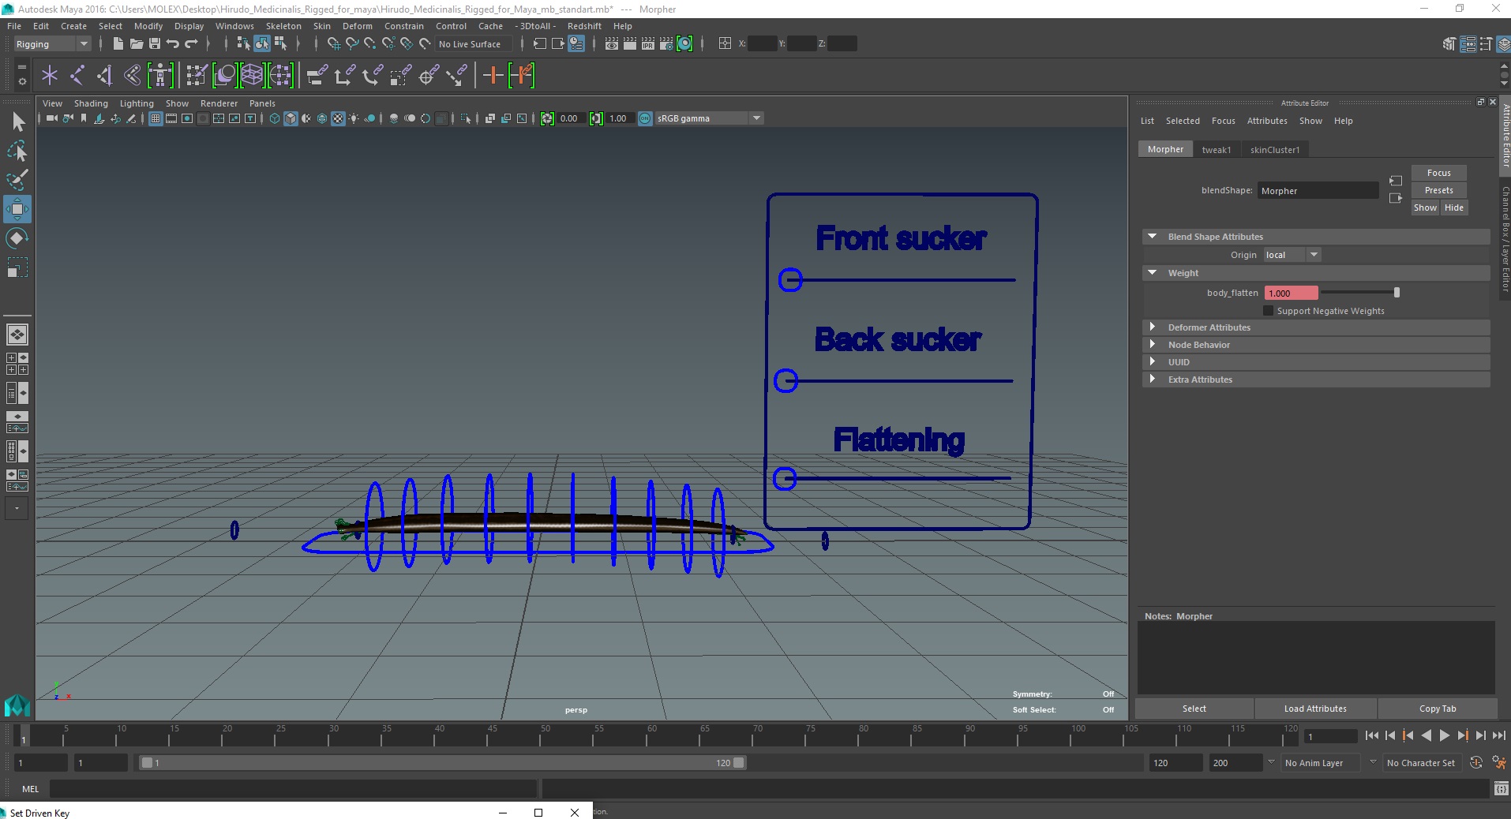1511x819 pixels.
Task: Click the Undo arrow icon
Action: pyautogui.click(x=173, y=44)
